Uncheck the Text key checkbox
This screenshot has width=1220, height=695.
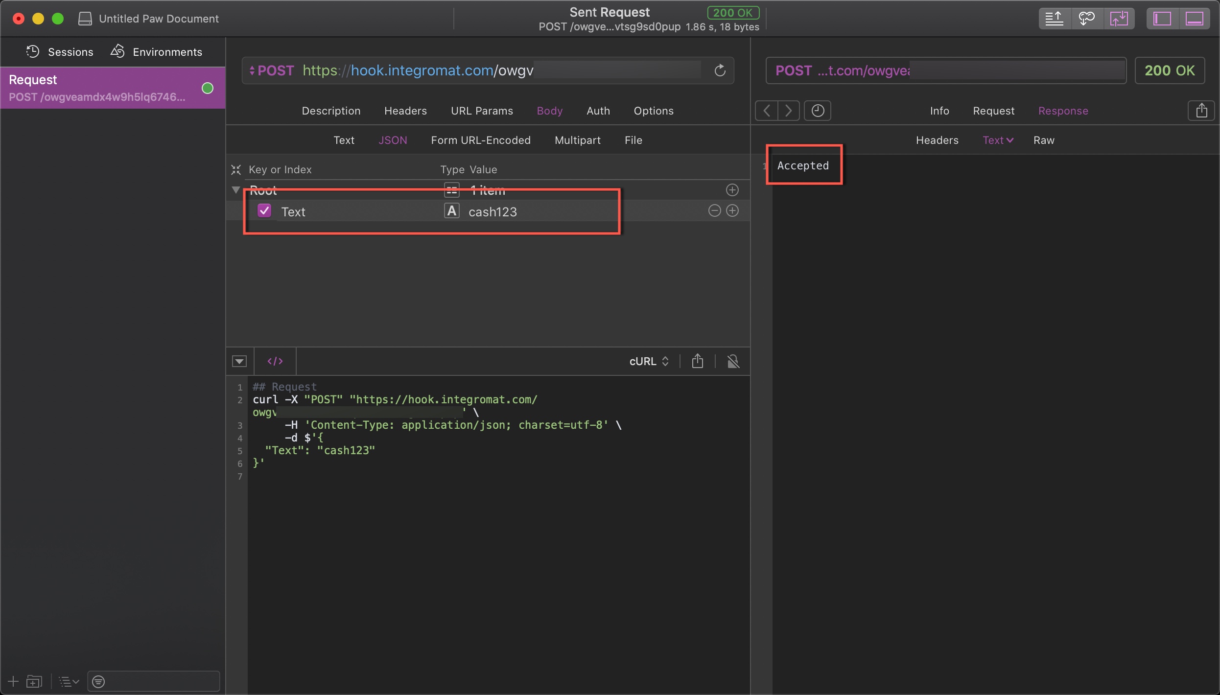point(264,211)
